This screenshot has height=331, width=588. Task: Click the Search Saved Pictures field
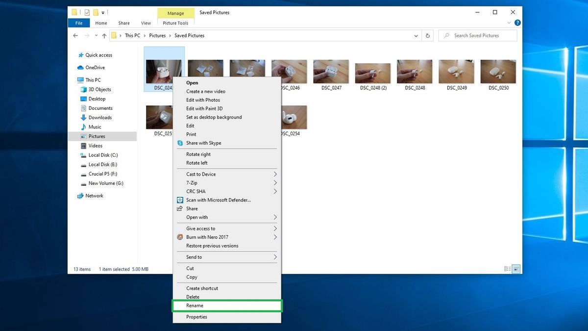point(478,35)
